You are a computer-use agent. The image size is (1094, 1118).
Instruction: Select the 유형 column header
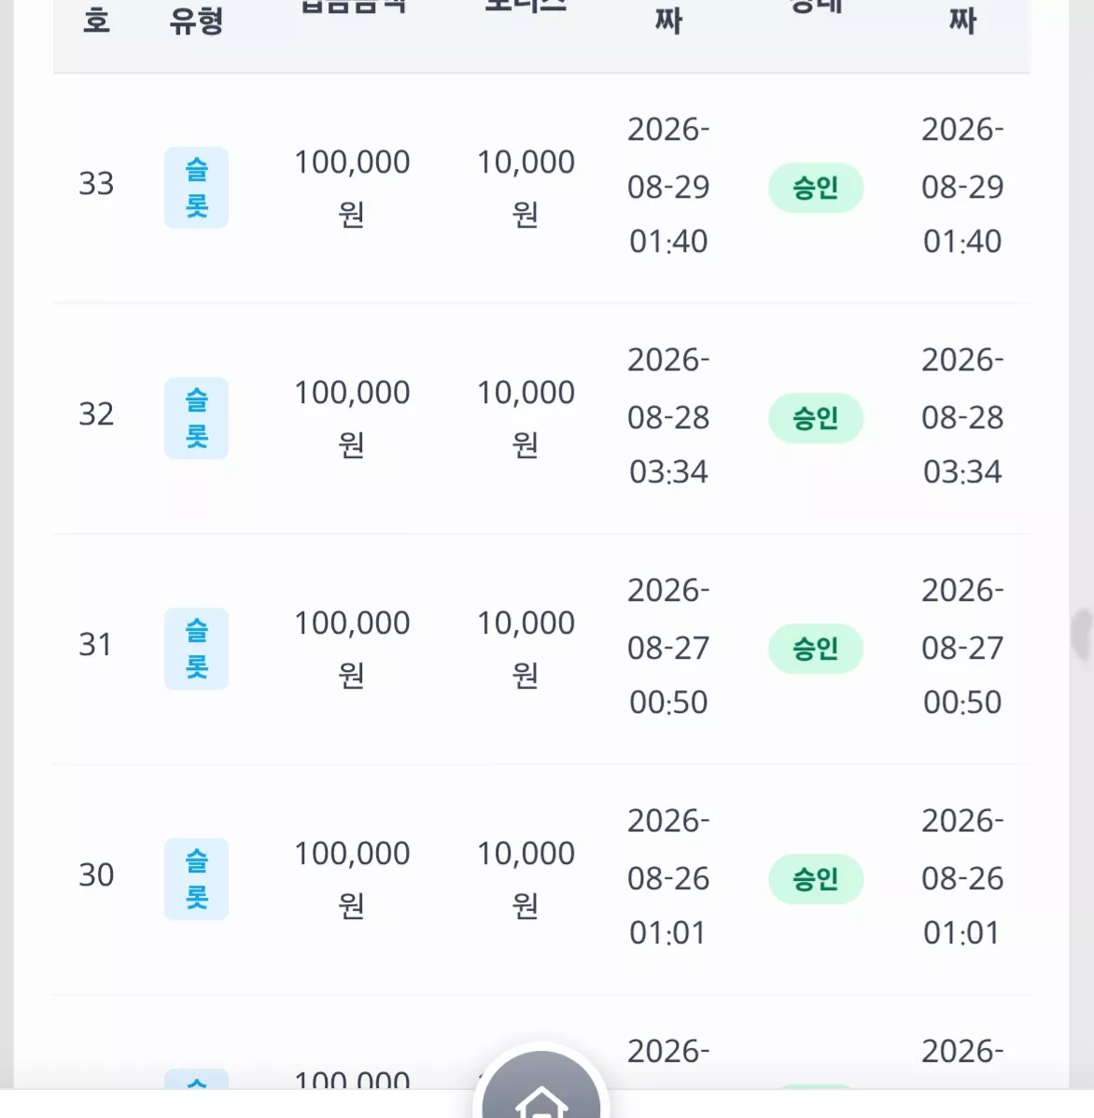point(196,21)
